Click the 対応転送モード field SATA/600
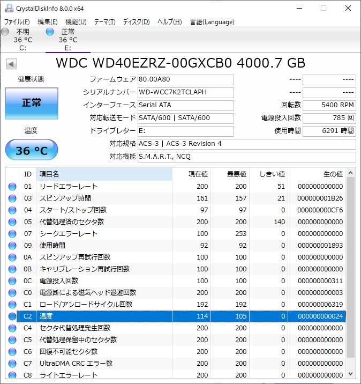The height and width of the screenshot is (384, 361). [186, 119]
